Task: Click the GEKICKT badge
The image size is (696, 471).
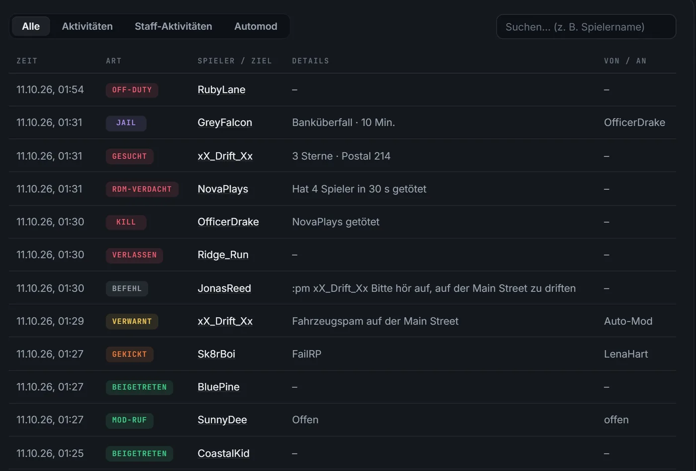Action: [129, 354]
